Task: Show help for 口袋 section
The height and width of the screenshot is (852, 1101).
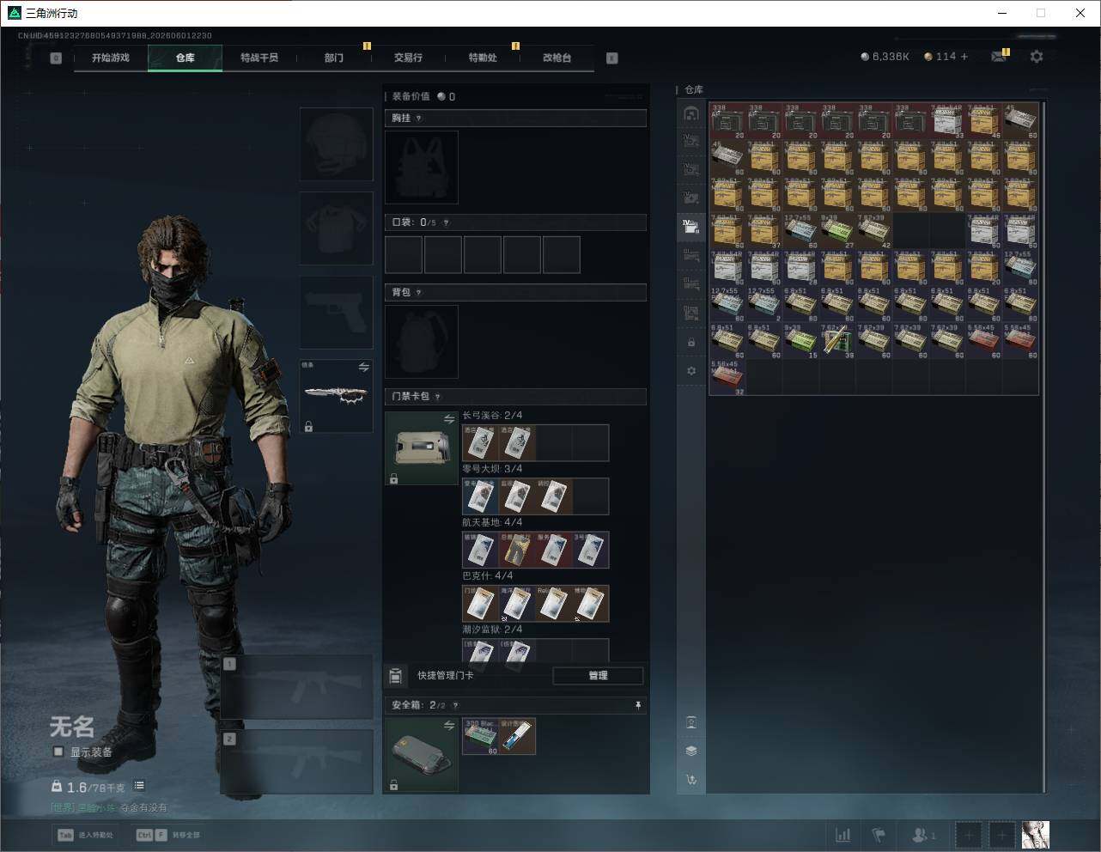Action: 446,222
